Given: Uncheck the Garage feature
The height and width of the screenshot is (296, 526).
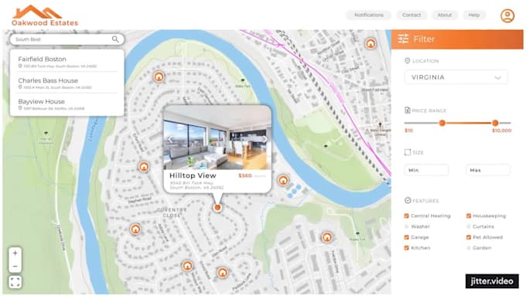Looking at the screenshot, I should tap(407, 237).
